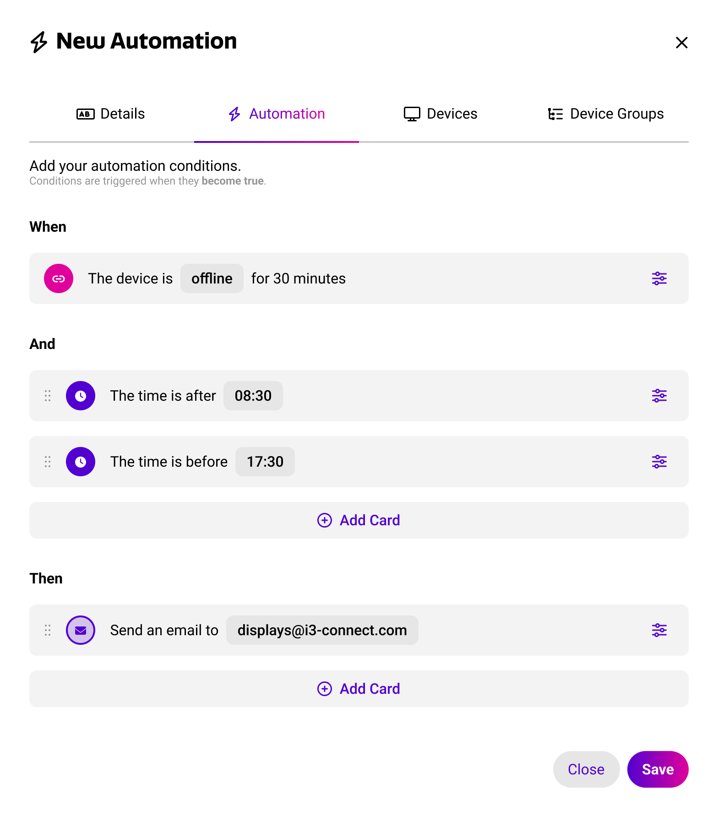Open settings for device offline condition
This screenshot has height=817, width=718.
[x=659, y=278]
